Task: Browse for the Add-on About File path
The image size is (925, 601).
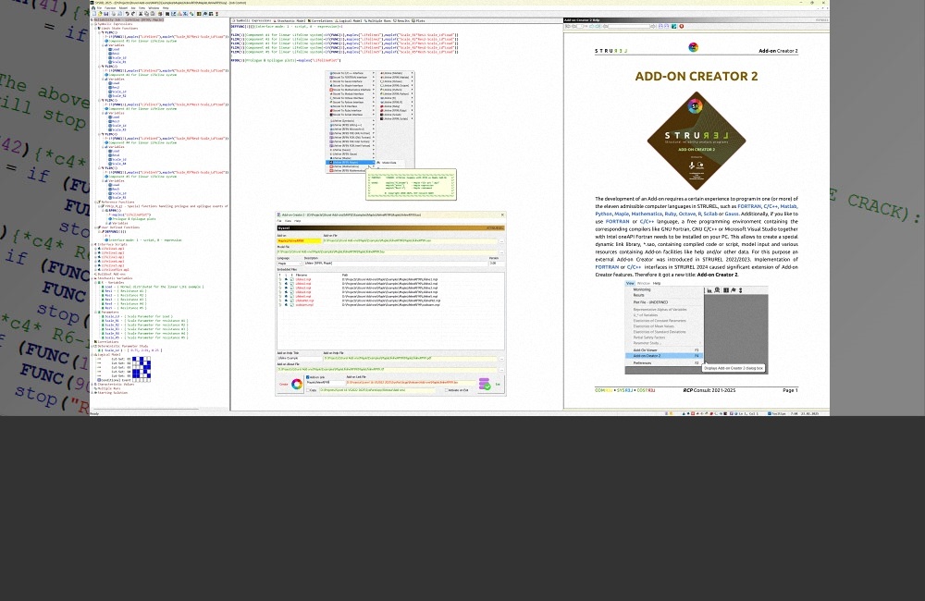Action: pos(501,370)
